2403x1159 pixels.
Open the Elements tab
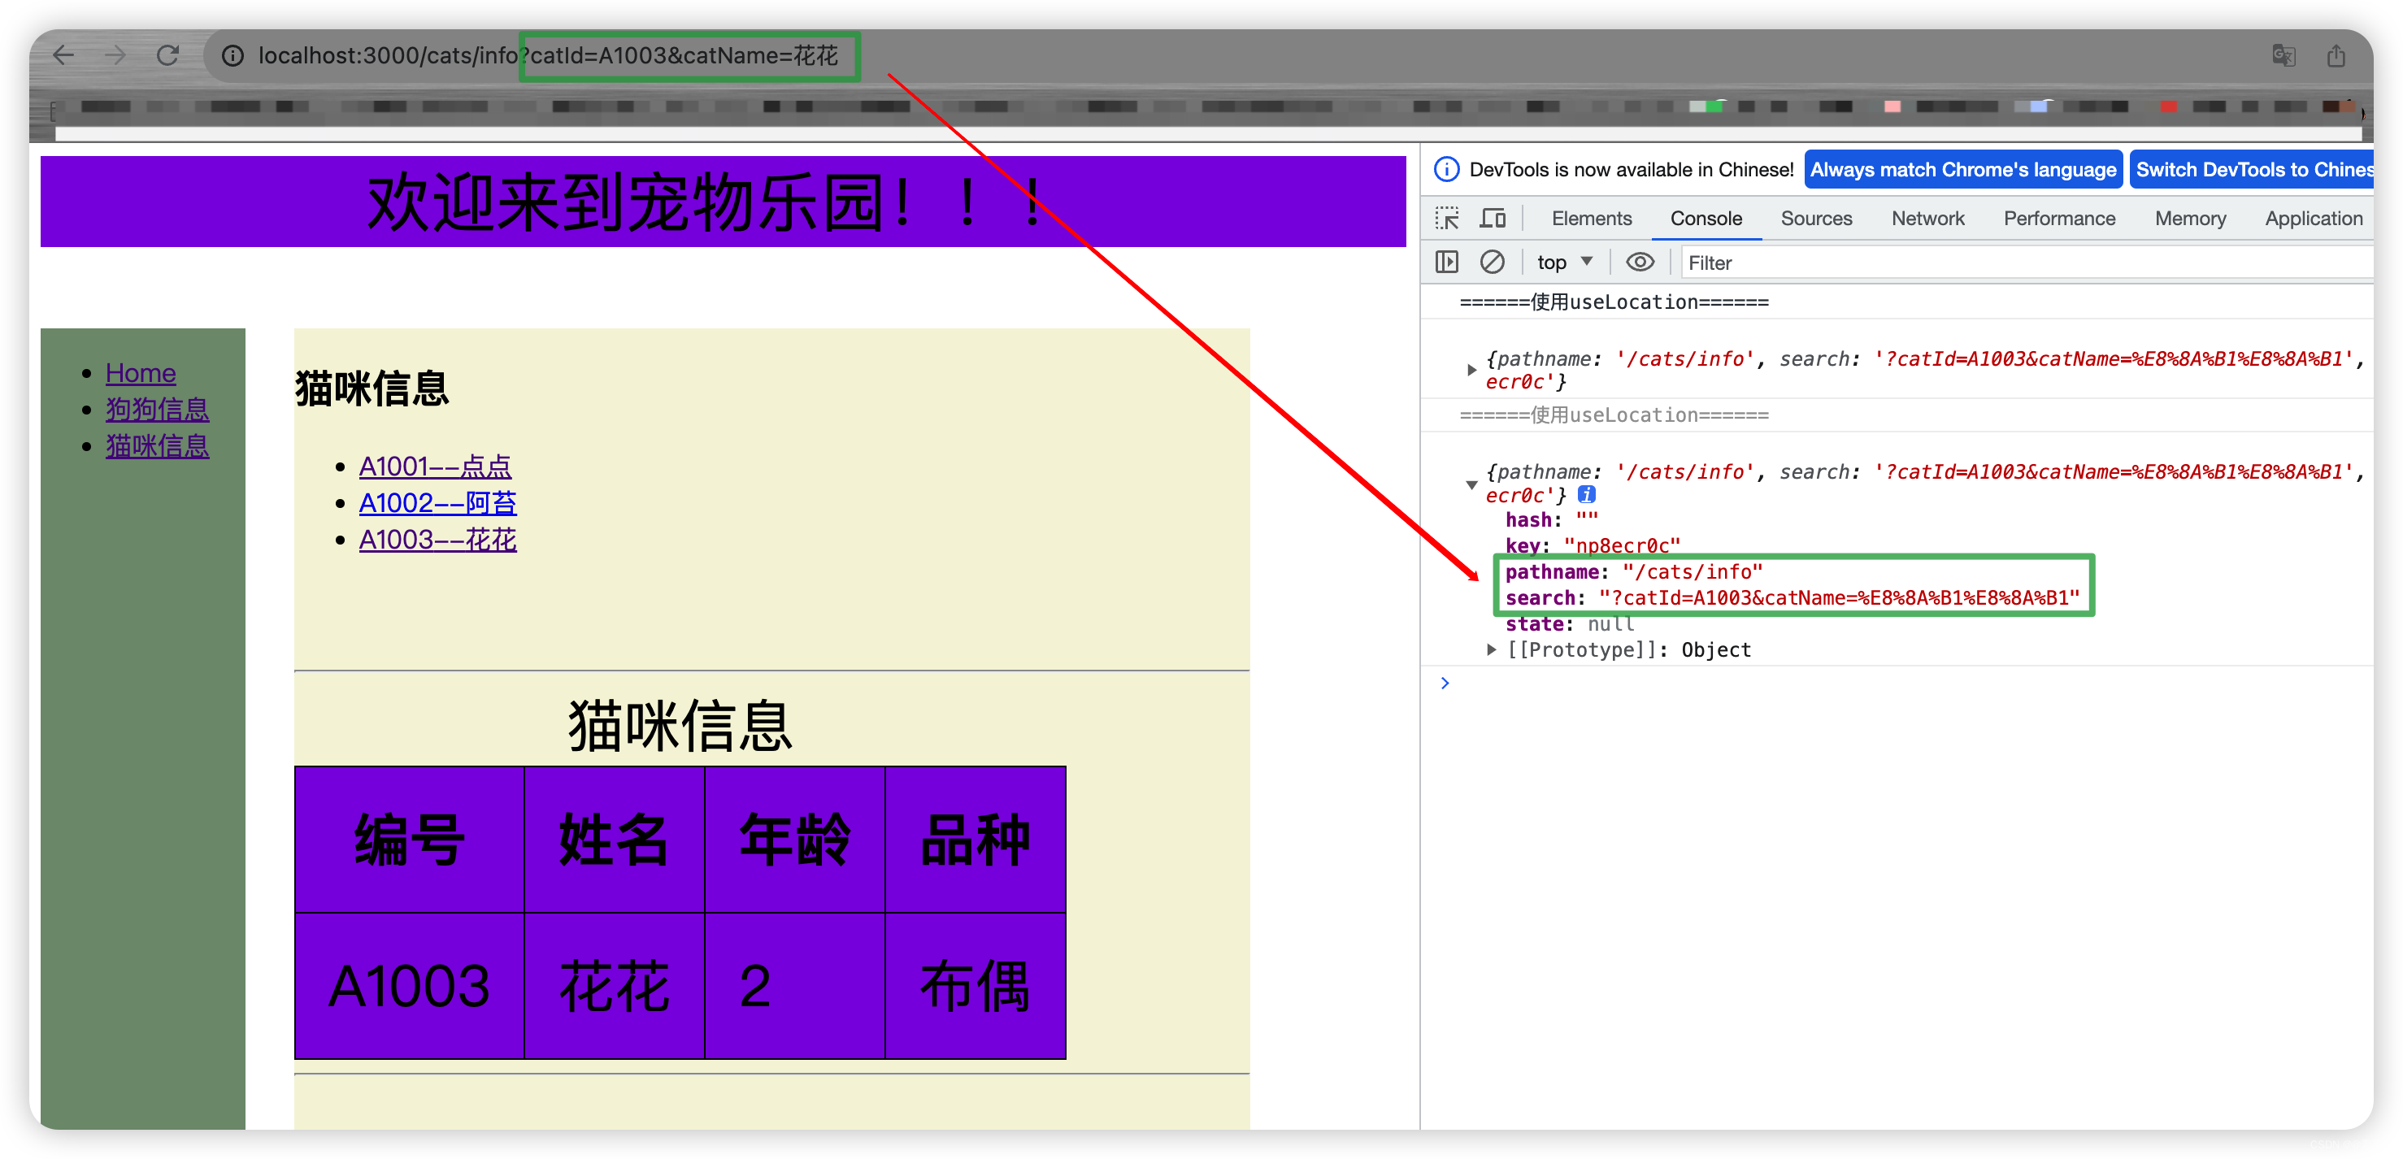point(1592,218)
